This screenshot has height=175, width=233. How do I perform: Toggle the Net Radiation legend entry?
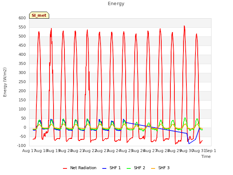pyautogui.click(x=80, y=168)
